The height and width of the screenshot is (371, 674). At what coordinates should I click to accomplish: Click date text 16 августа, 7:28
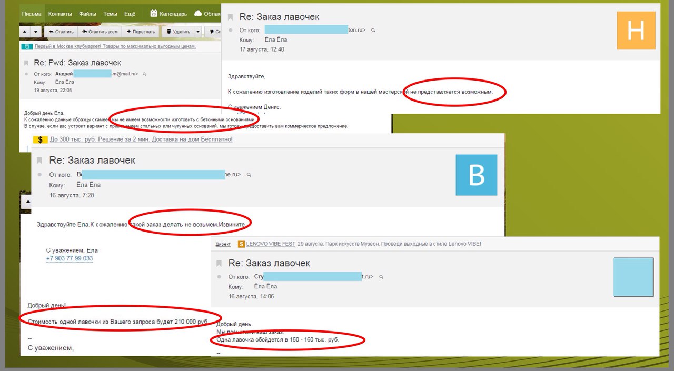pyautogui.click(x=72, y=195)
